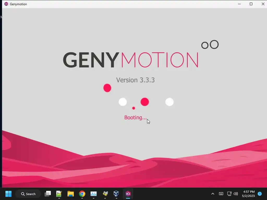The height and width of the screenshot is (200, 267).
Task: Open the graph monitor app on the taskbar
Action: (94, 194)
